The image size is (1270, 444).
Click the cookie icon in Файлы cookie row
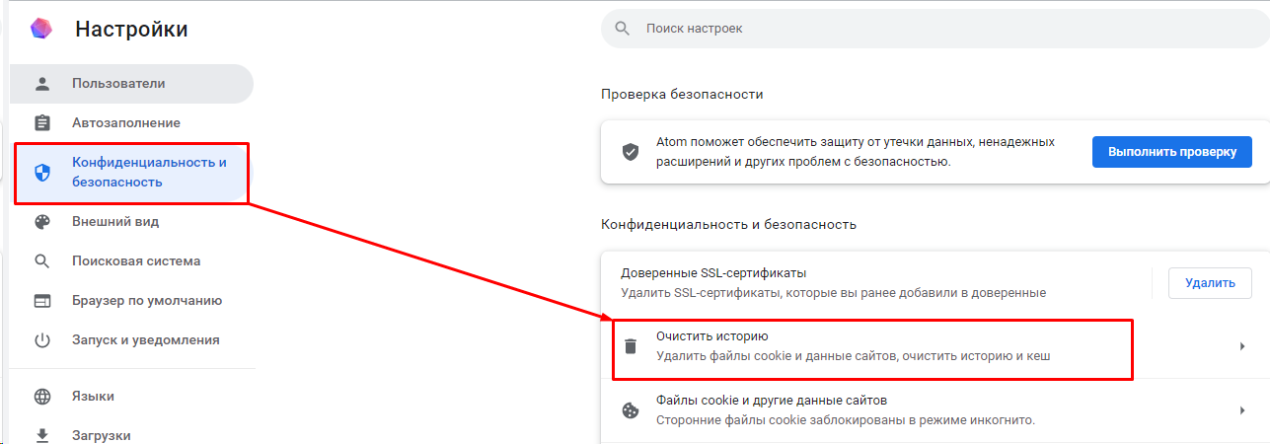[x=630, y=410]
